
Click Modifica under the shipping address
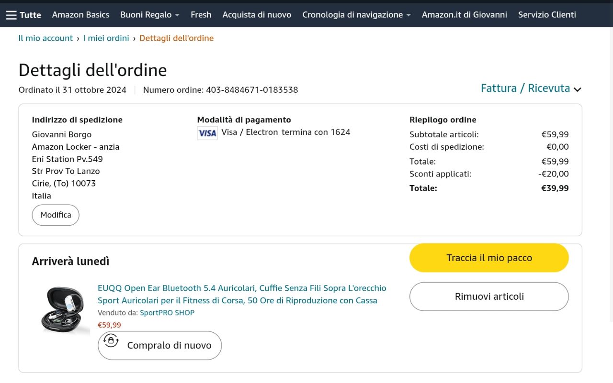(56, 215)
